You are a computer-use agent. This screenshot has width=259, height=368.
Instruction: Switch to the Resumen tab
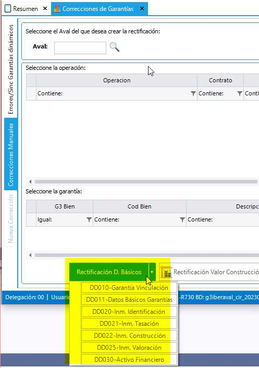(26, 9)
